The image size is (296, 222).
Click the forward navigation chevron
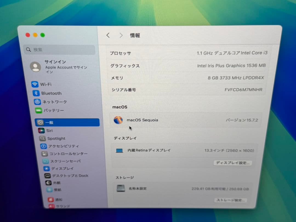tap(121, 35)
